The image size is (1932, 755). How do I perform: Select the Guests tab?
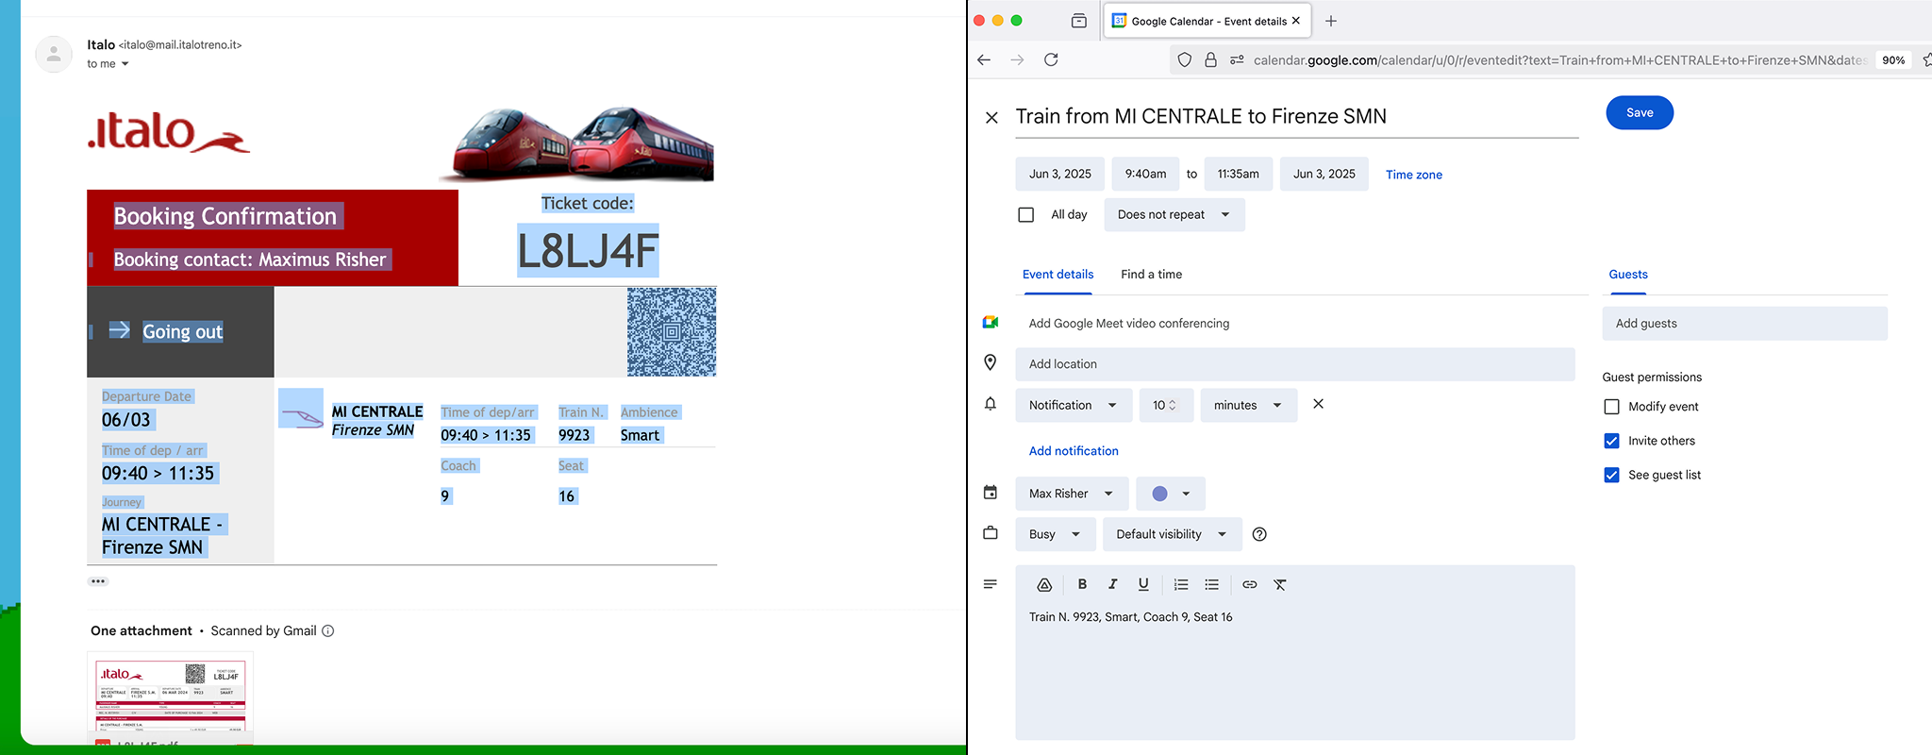pos(1628,275)
